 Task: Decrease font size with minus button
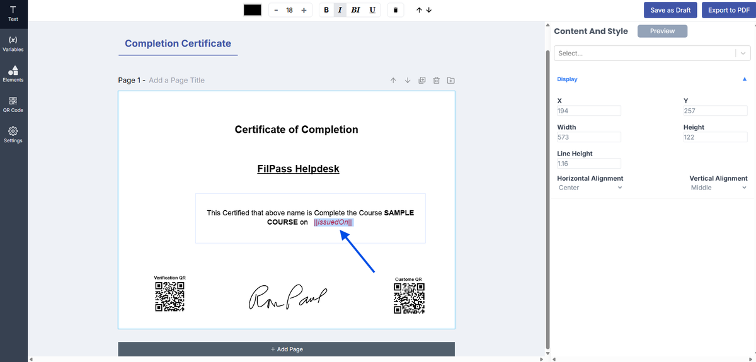276,10
